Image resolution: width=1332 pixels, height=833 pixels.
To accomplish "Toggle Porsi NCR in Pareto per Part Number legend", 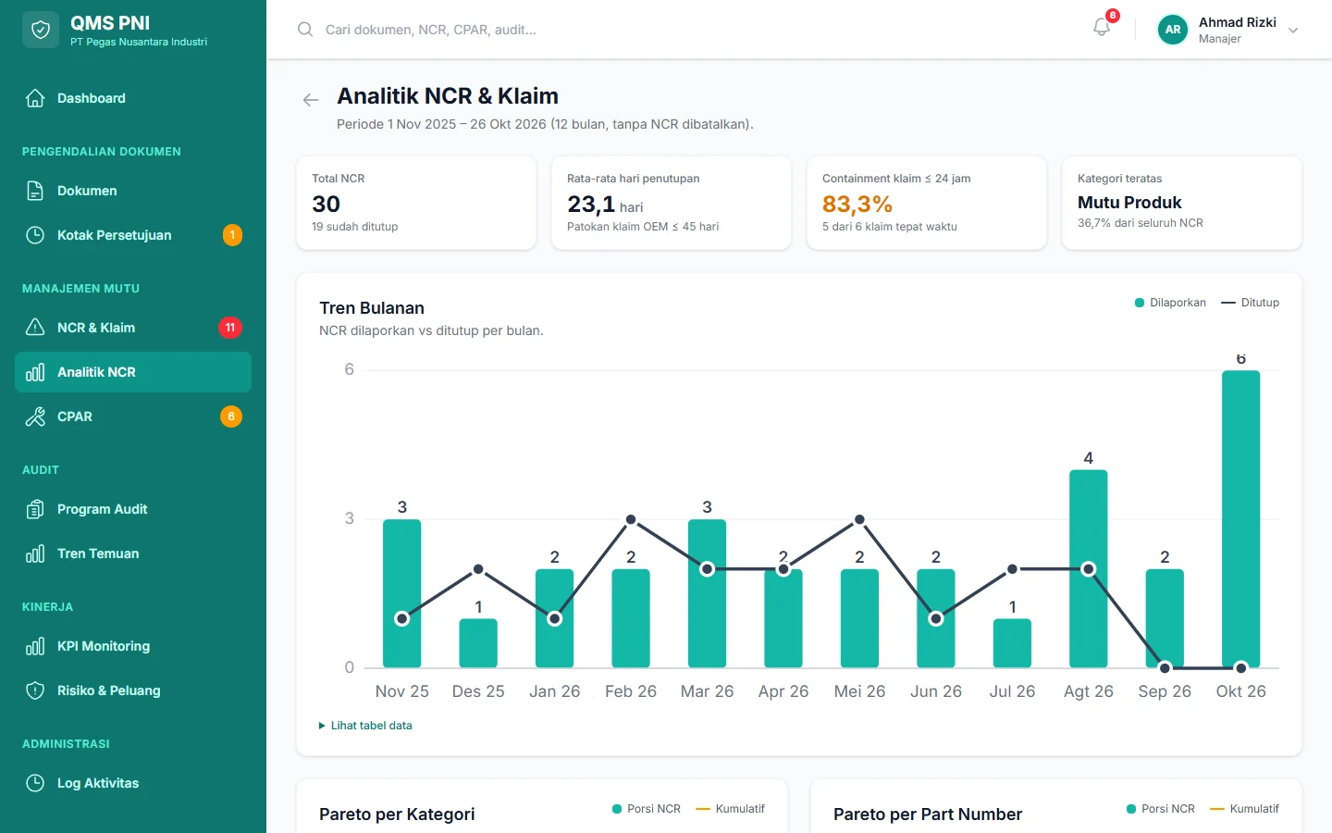I will pos(1161,809).
